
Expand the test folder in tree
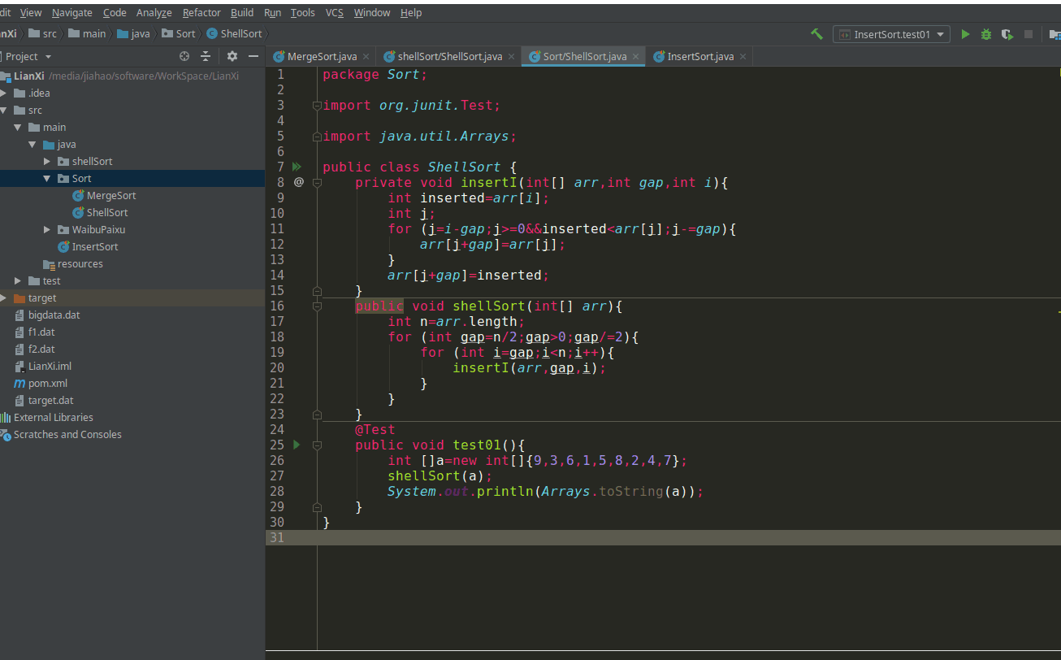coord(18,281)
